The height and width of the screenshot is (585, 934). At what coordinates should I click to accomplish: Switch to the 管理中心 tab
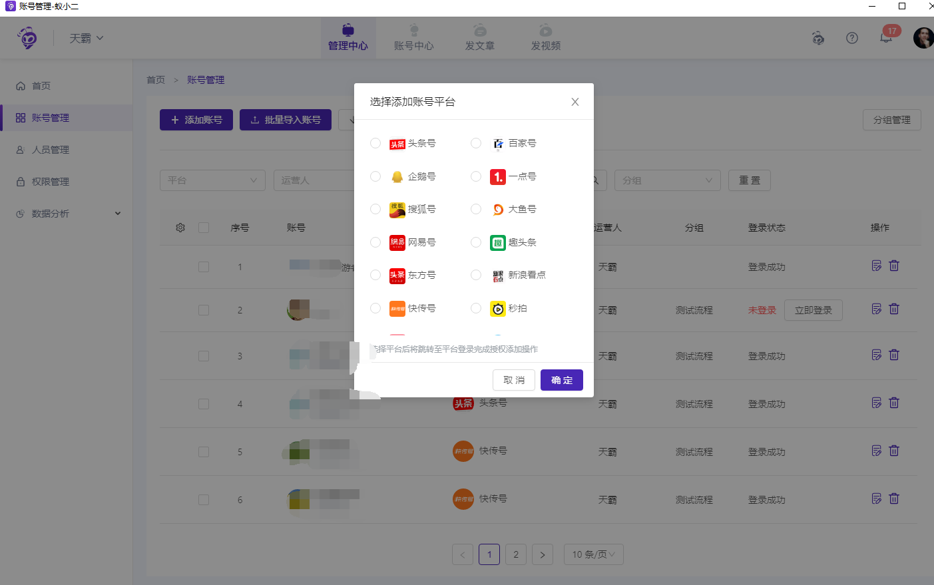[348, 38]
